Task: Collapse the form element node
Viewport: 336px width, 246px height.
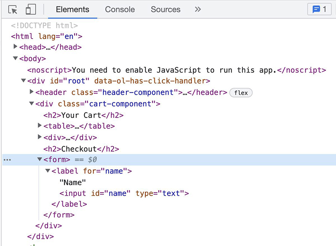Action: click(40, 160)
